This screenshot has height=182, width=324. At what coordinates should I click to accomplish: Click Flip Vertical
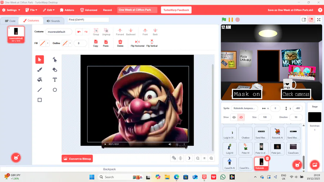coord(152,43)
